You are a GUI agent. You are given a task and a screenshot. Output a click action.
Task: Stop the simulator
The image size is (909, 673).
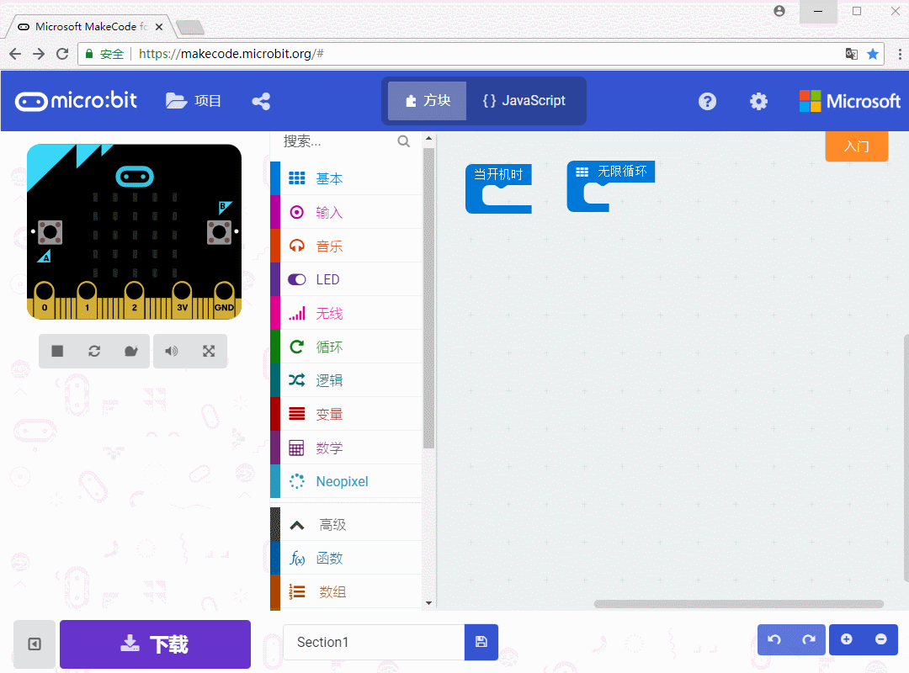(x=57, y=351)
